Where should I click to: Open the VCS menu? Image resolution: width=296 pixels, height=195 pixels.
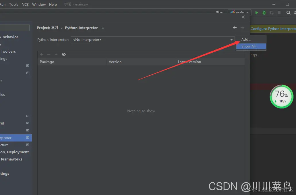(25, 4)
